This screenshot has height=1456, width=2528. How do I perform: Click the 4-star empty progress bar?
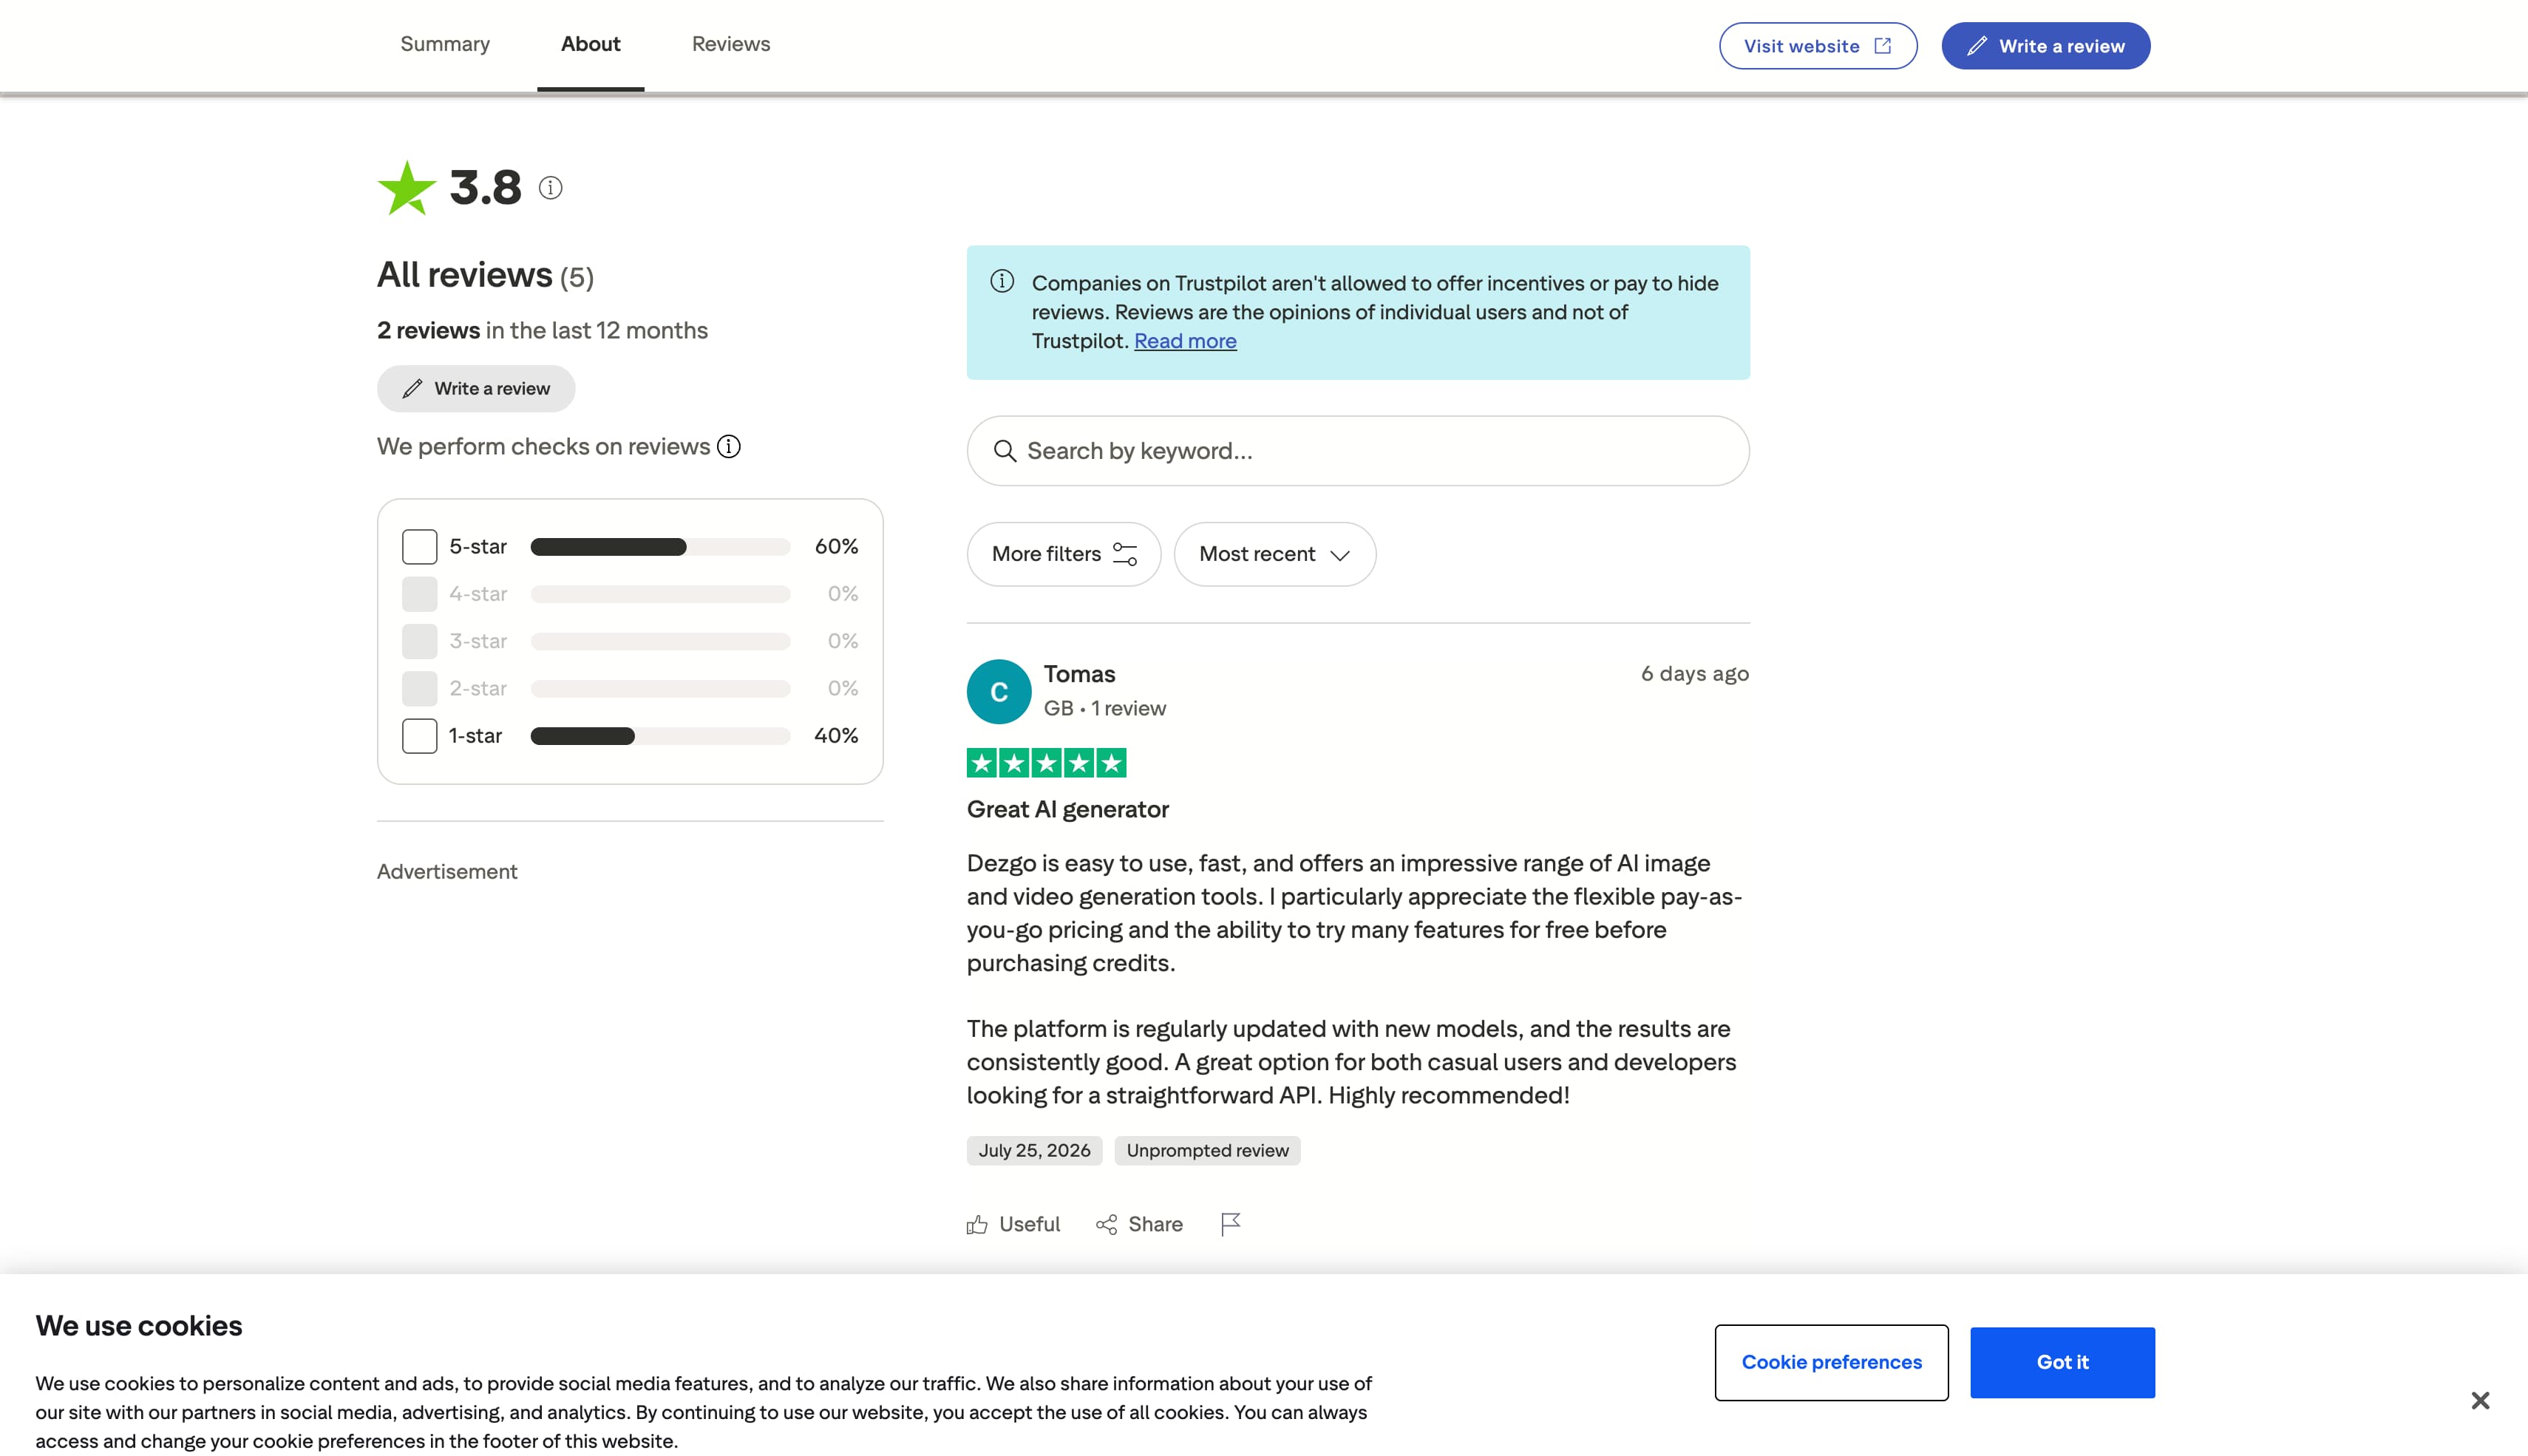pos(660,594)
